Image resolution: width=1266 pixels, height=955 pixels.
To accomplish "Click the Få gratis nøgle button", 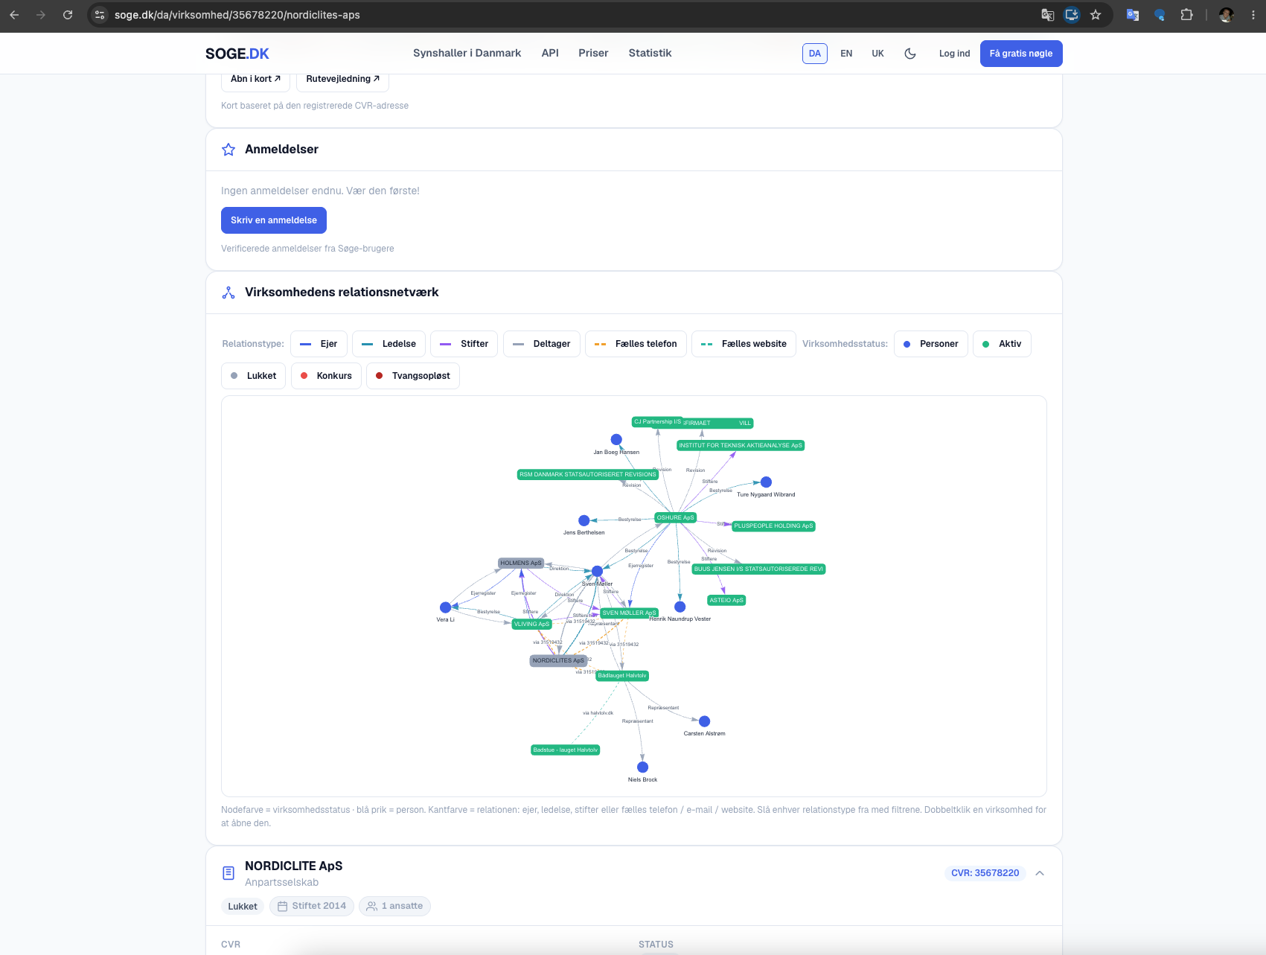I will pos(1021,54).
